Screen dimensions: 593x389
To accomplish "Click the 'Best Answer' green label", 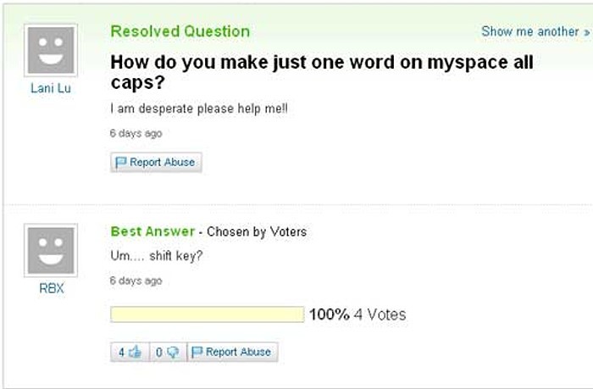I will coord(152,231).
